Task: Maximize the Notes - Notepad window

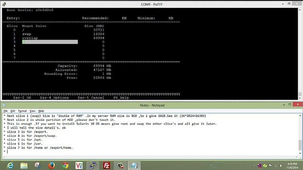Action: 290,105
